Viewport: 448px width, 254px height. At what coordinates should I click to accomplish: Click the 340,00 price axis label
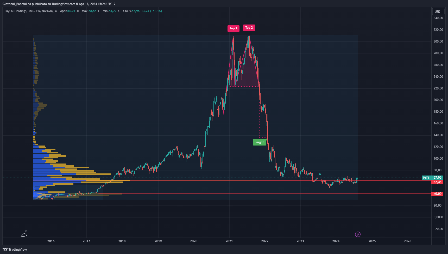438,18
